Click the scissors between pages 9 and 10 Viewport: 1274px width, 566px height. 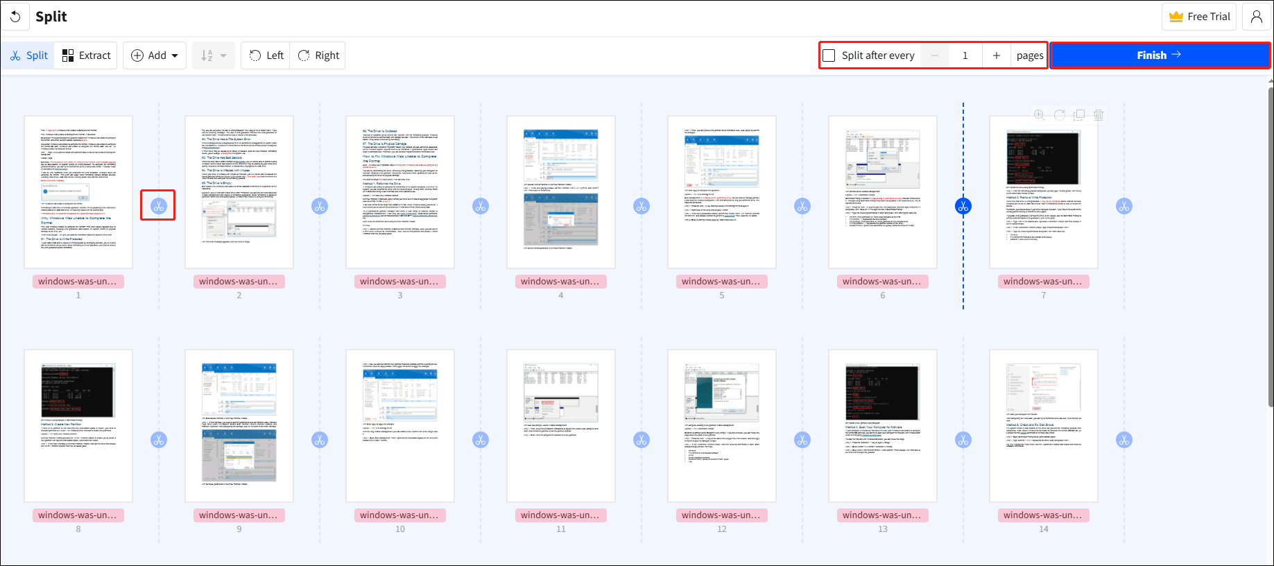coord(320,440)
